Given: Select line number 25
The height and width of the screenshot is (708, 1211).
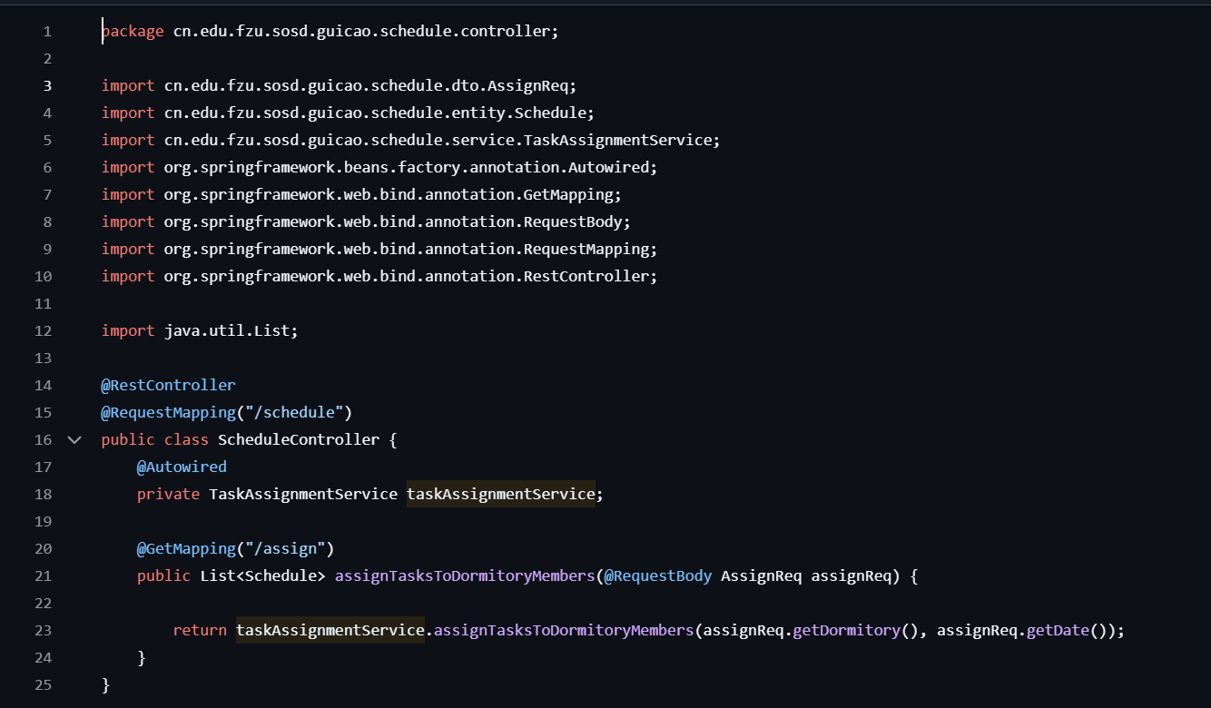Looking at the screenshot, I should point(43,684).
